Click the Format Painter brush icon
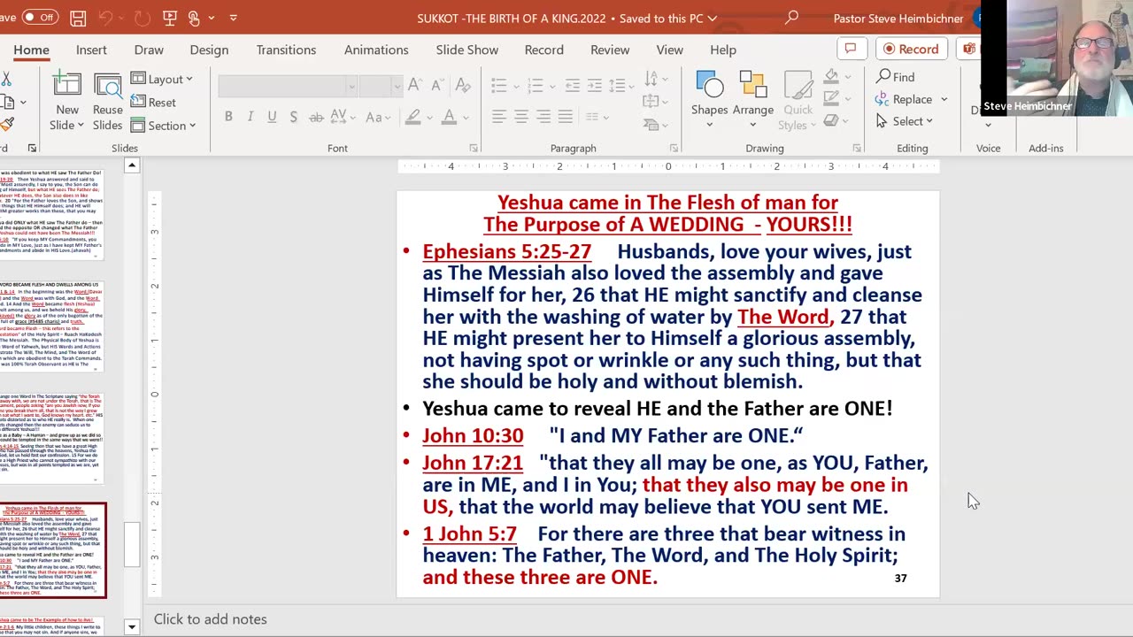1133x637 pixels. 6,125
